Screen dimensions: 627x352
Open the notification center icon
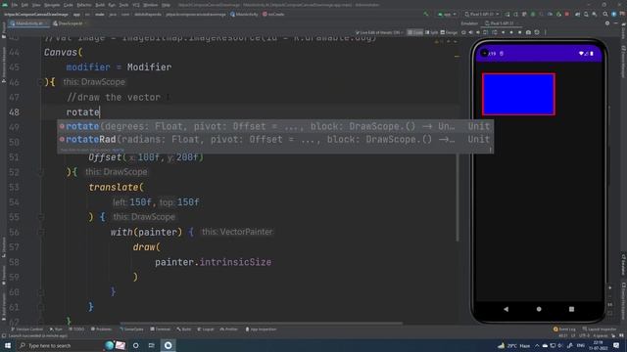616,345
